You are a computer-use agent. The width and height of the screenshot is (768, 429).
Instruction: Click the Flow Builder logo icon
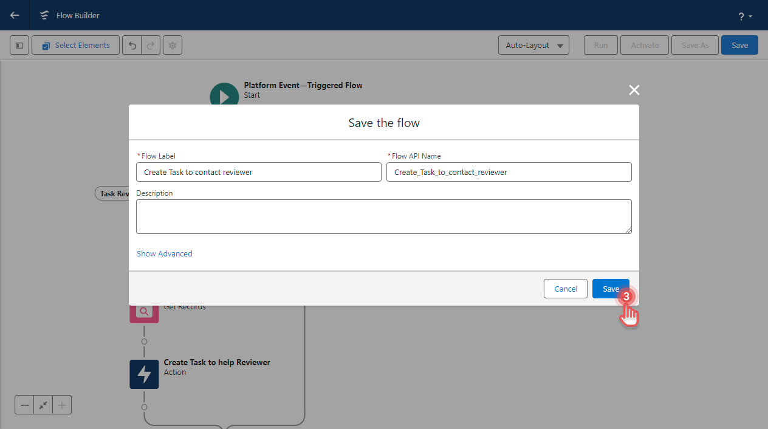tap(43, 15)
